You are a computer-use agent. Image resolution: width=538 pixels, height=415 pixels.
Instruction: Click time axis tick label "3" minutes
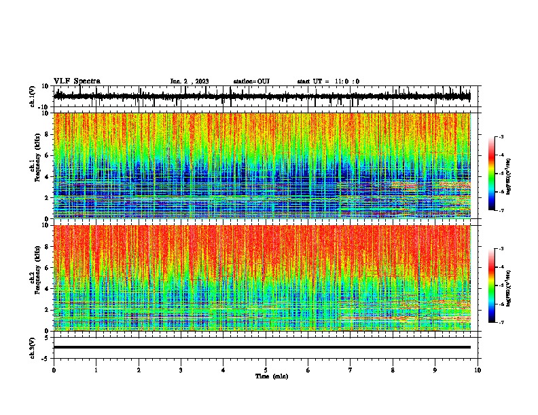click(x=181, y=370)
